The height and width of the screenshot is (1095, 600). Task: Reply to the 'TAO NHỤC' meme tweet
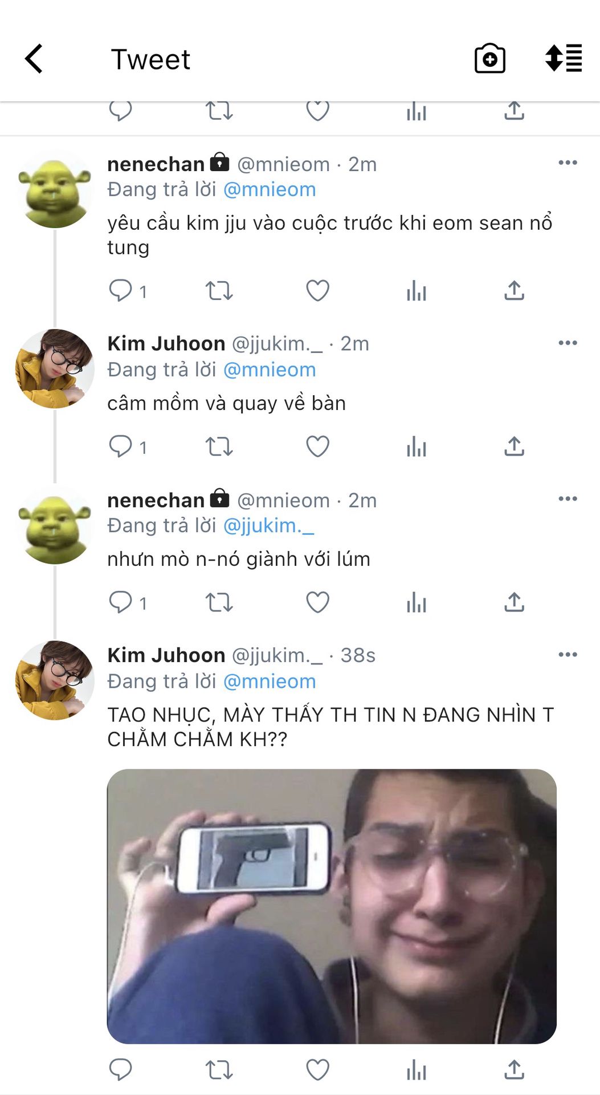pyautogui.click(x=120, y=1070)
